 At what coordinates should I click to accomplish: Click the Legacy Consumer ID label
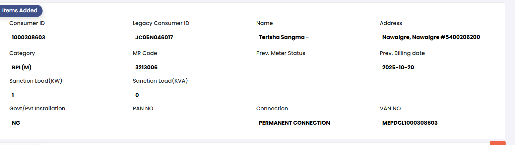coord(161,23)
